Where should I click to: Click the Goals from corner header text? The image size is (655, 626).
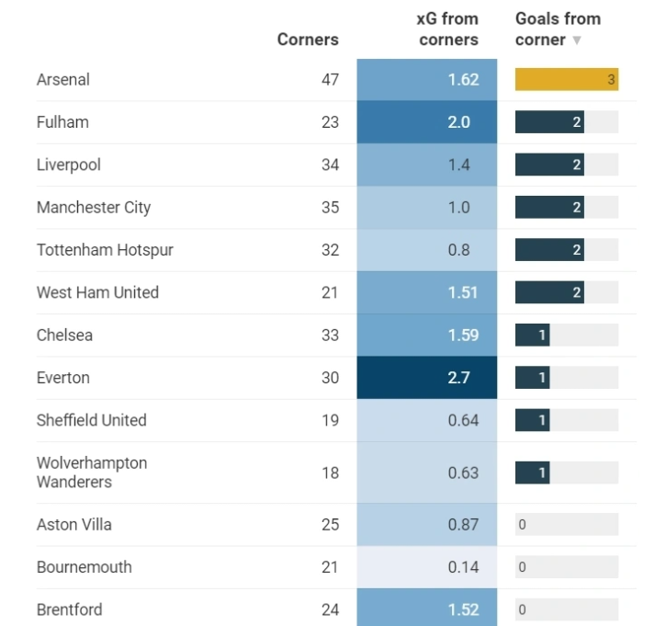pyautogui.click(x=557, y=28)
